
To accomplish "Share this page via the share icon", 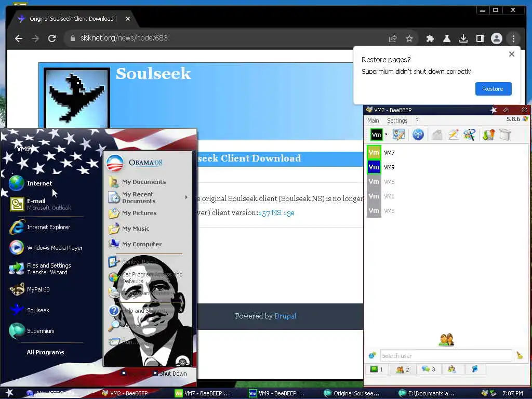I will click(393, 38).
